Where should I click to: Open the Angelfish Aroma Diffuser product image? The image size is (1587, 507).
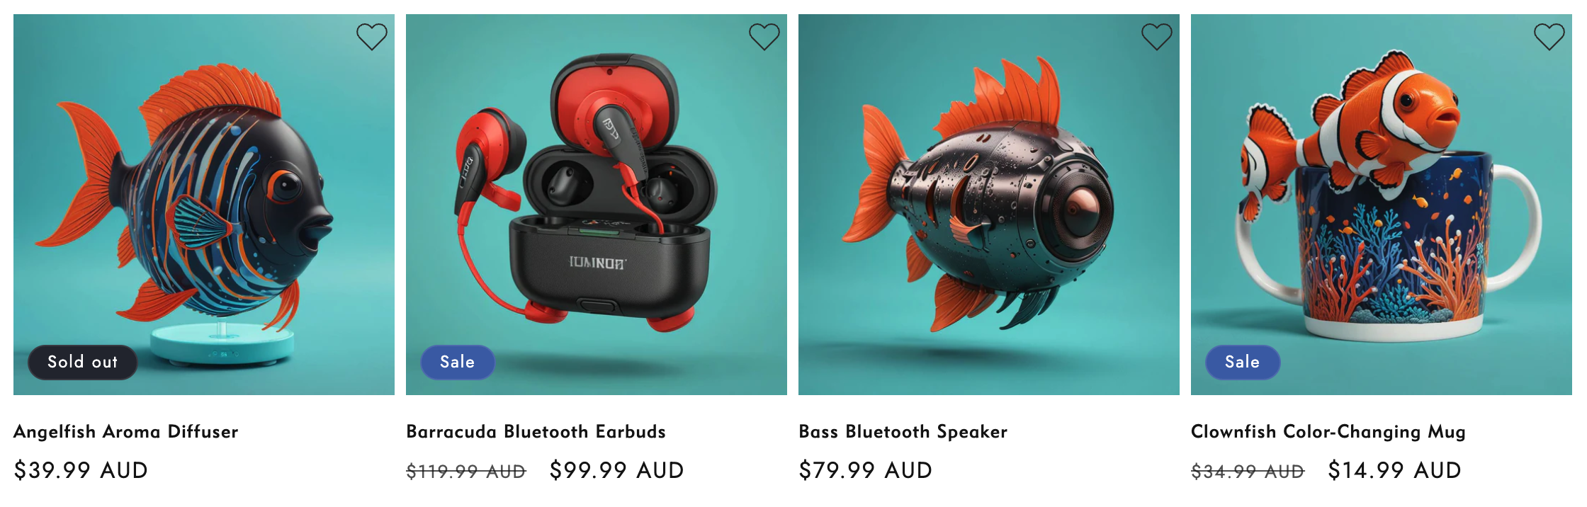(204, 205)
